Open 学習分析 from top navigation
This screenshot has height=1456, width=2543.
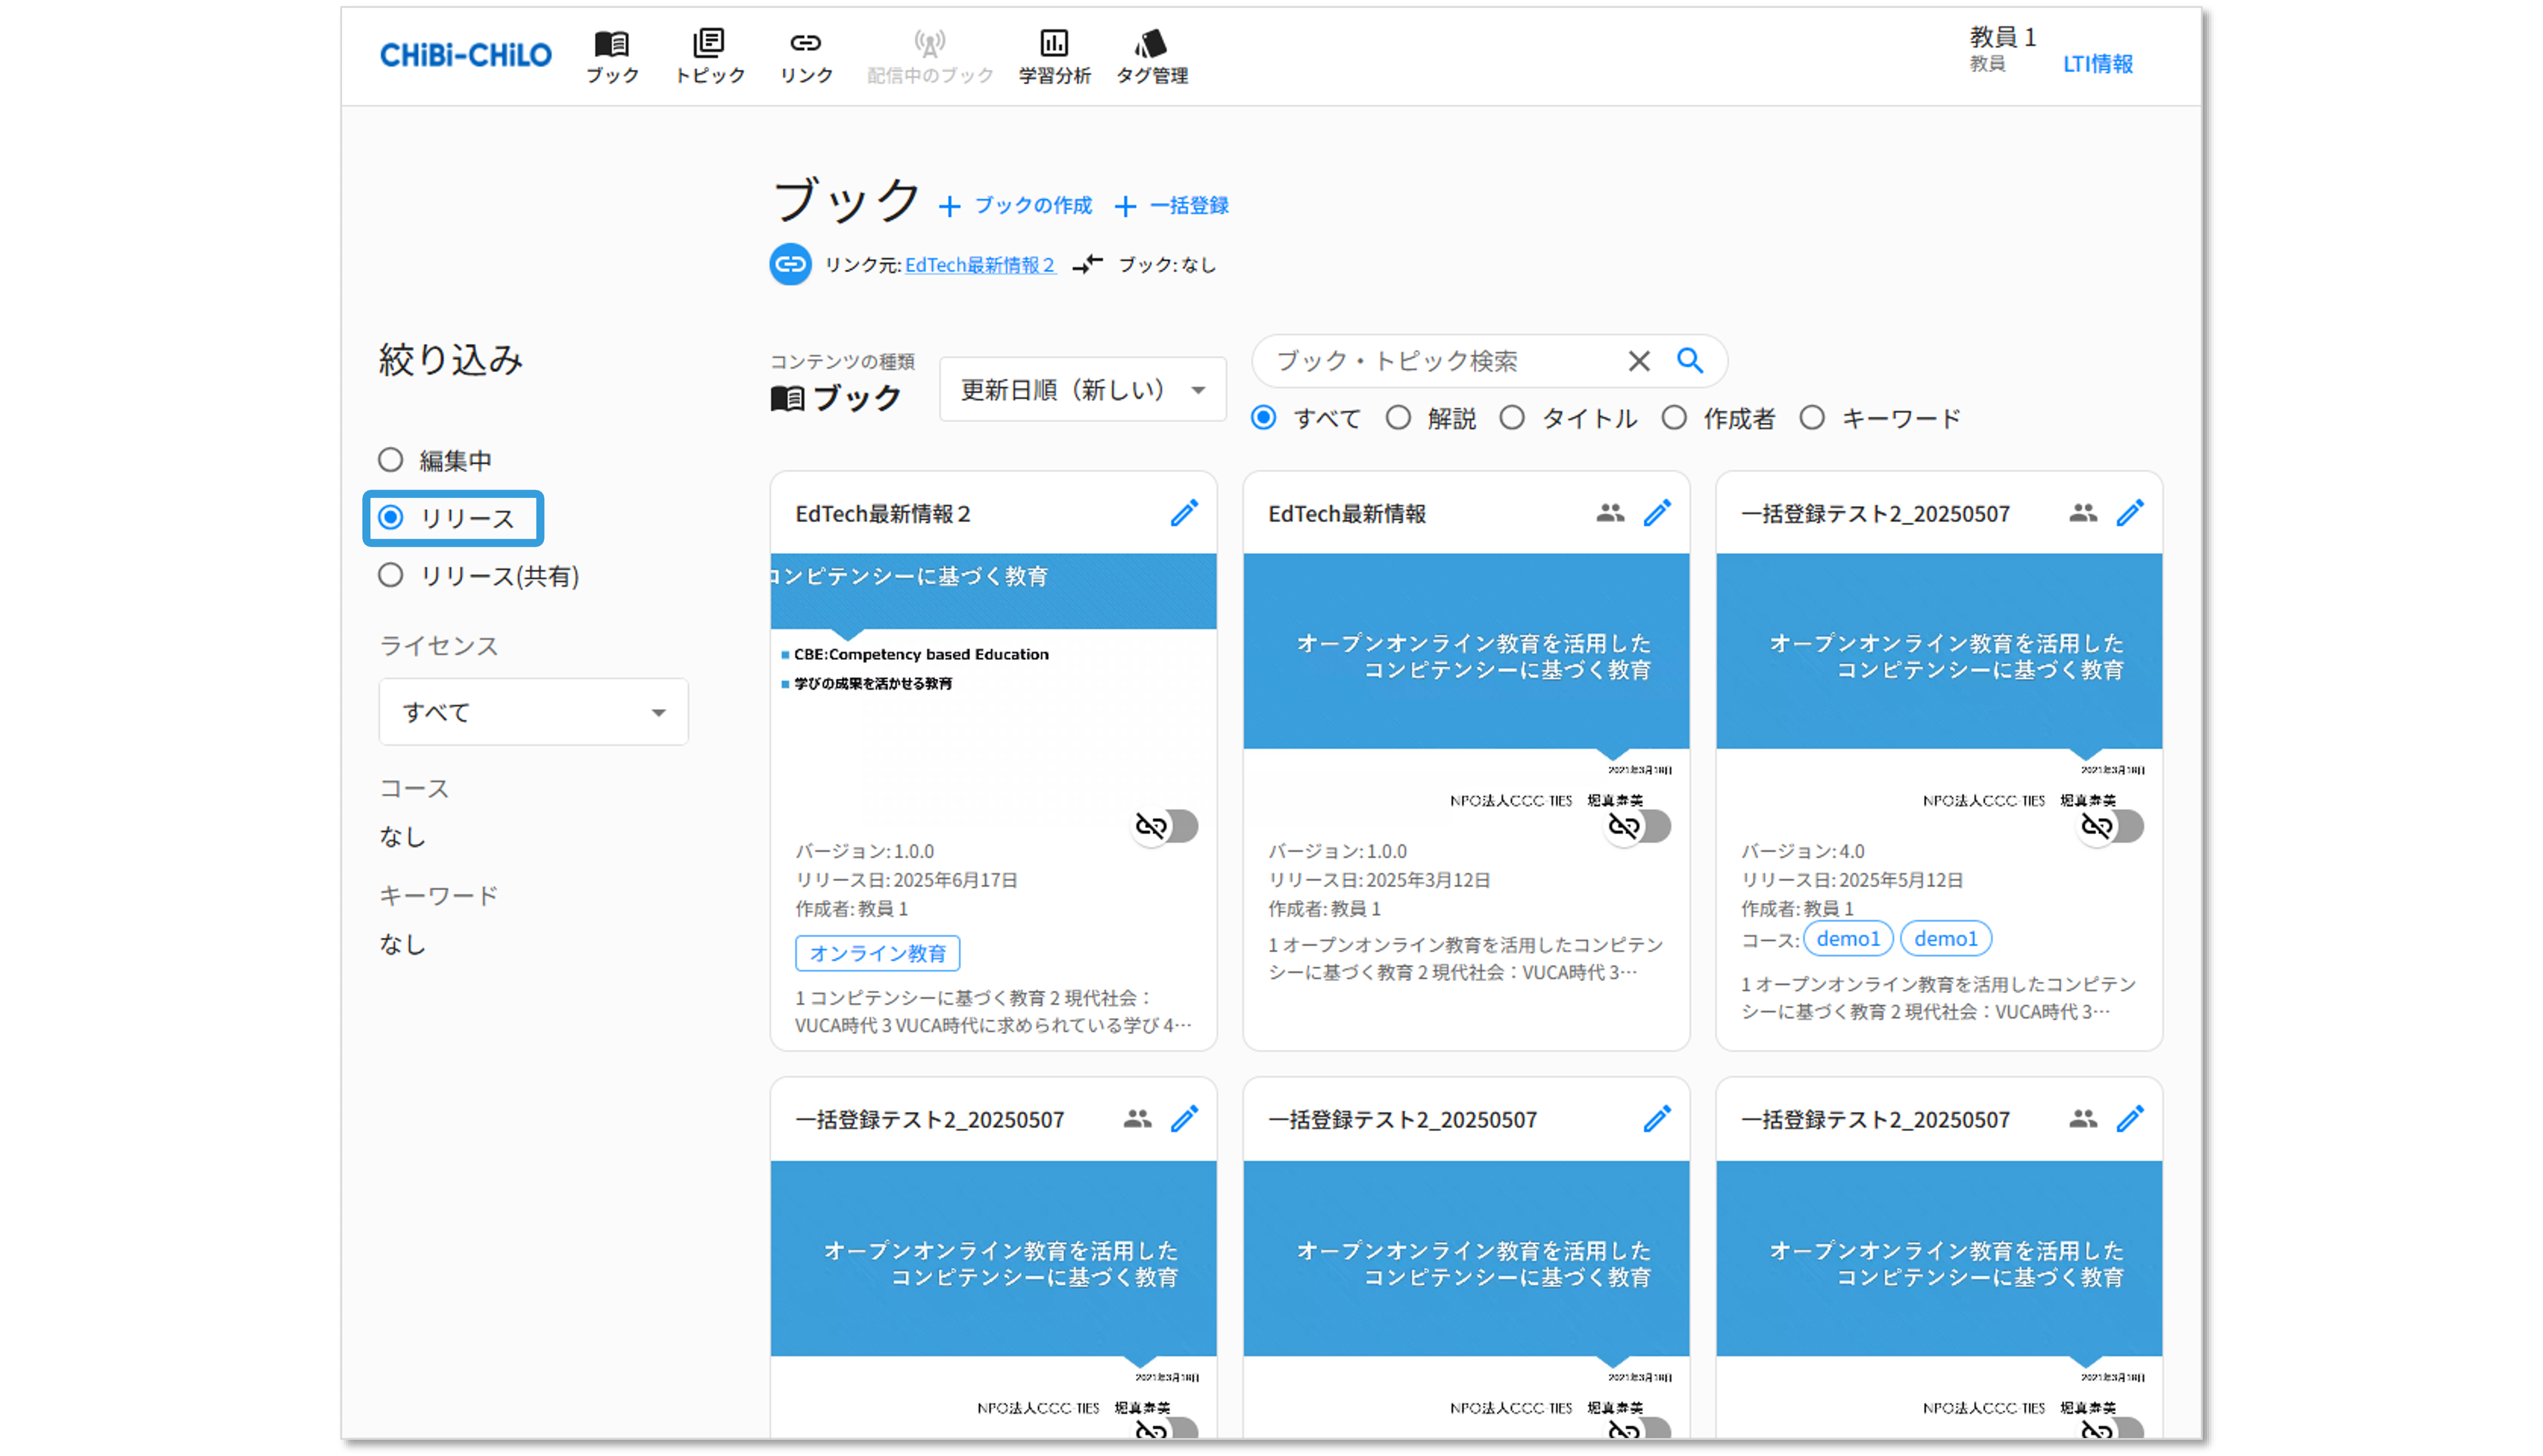[x=1054, y=56]
